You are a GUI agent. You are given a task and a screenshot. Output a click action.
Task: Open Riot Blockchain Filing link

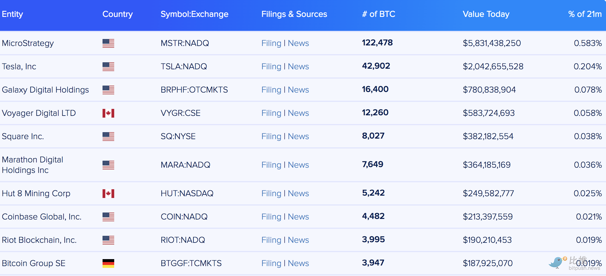[271, 240]
